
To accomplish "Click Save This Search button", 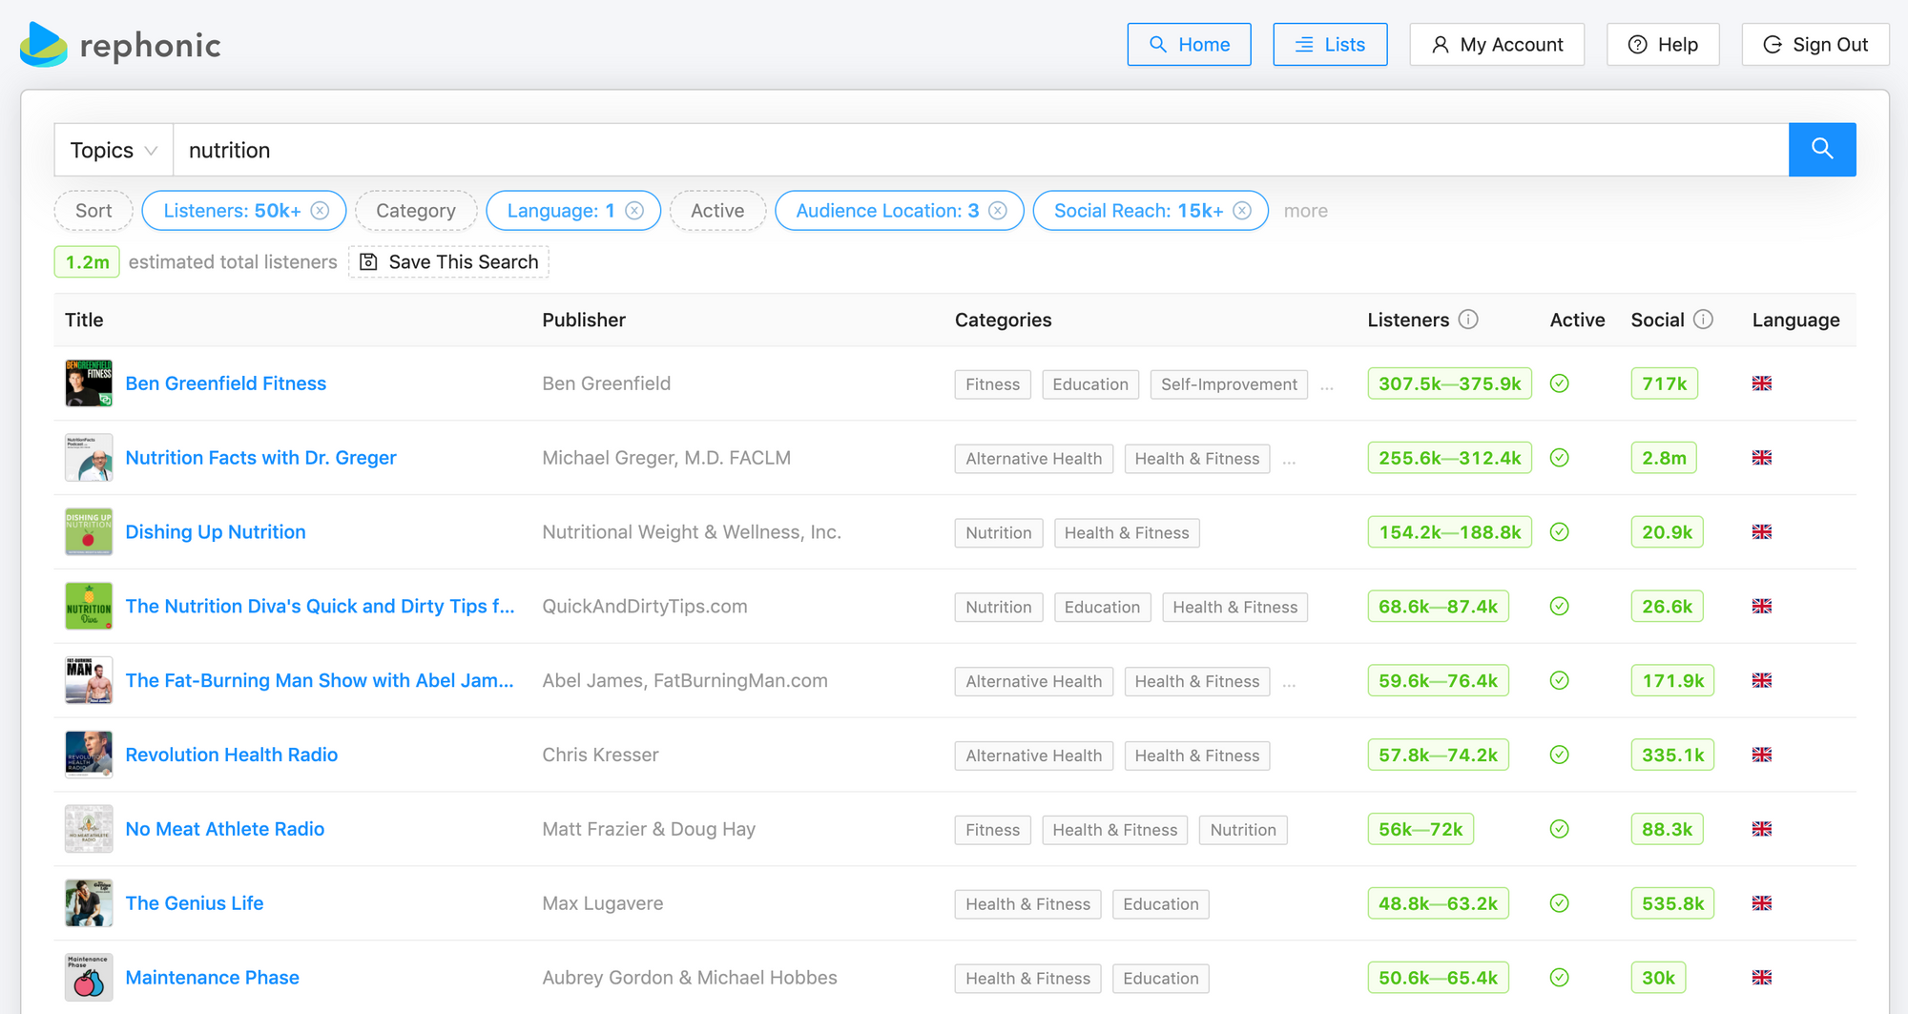I will point(448,262).
